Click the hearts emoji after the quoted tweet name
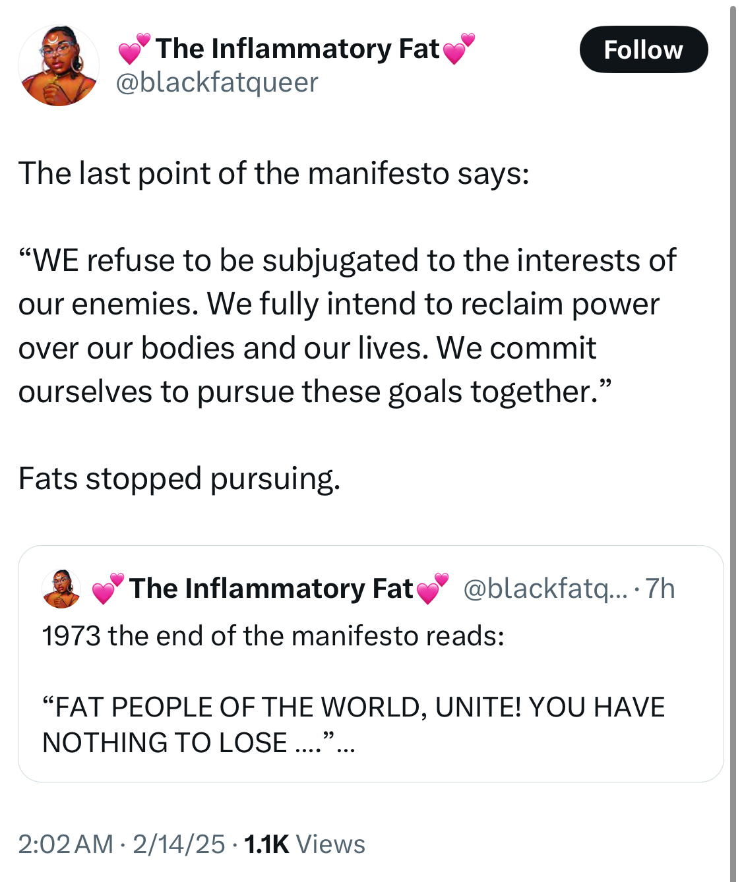The height and width of the screenshot is (882, 742). [x=432, y=589]
